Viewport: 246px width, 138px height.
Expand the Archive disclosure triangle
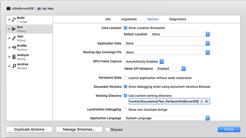[x=10, y=66]
